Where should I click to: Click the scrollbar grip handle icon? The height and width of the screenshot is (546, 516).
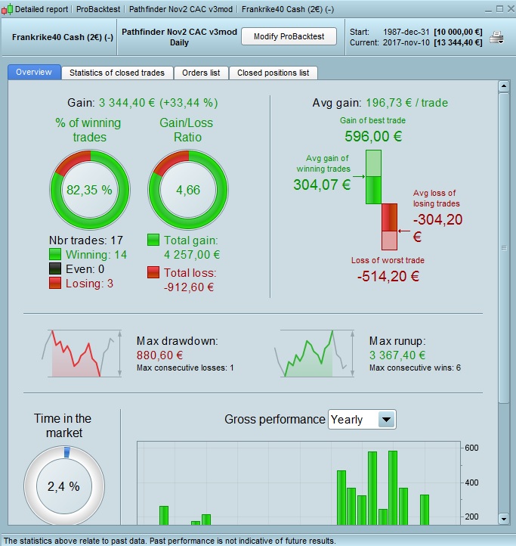tap(504, 248)
